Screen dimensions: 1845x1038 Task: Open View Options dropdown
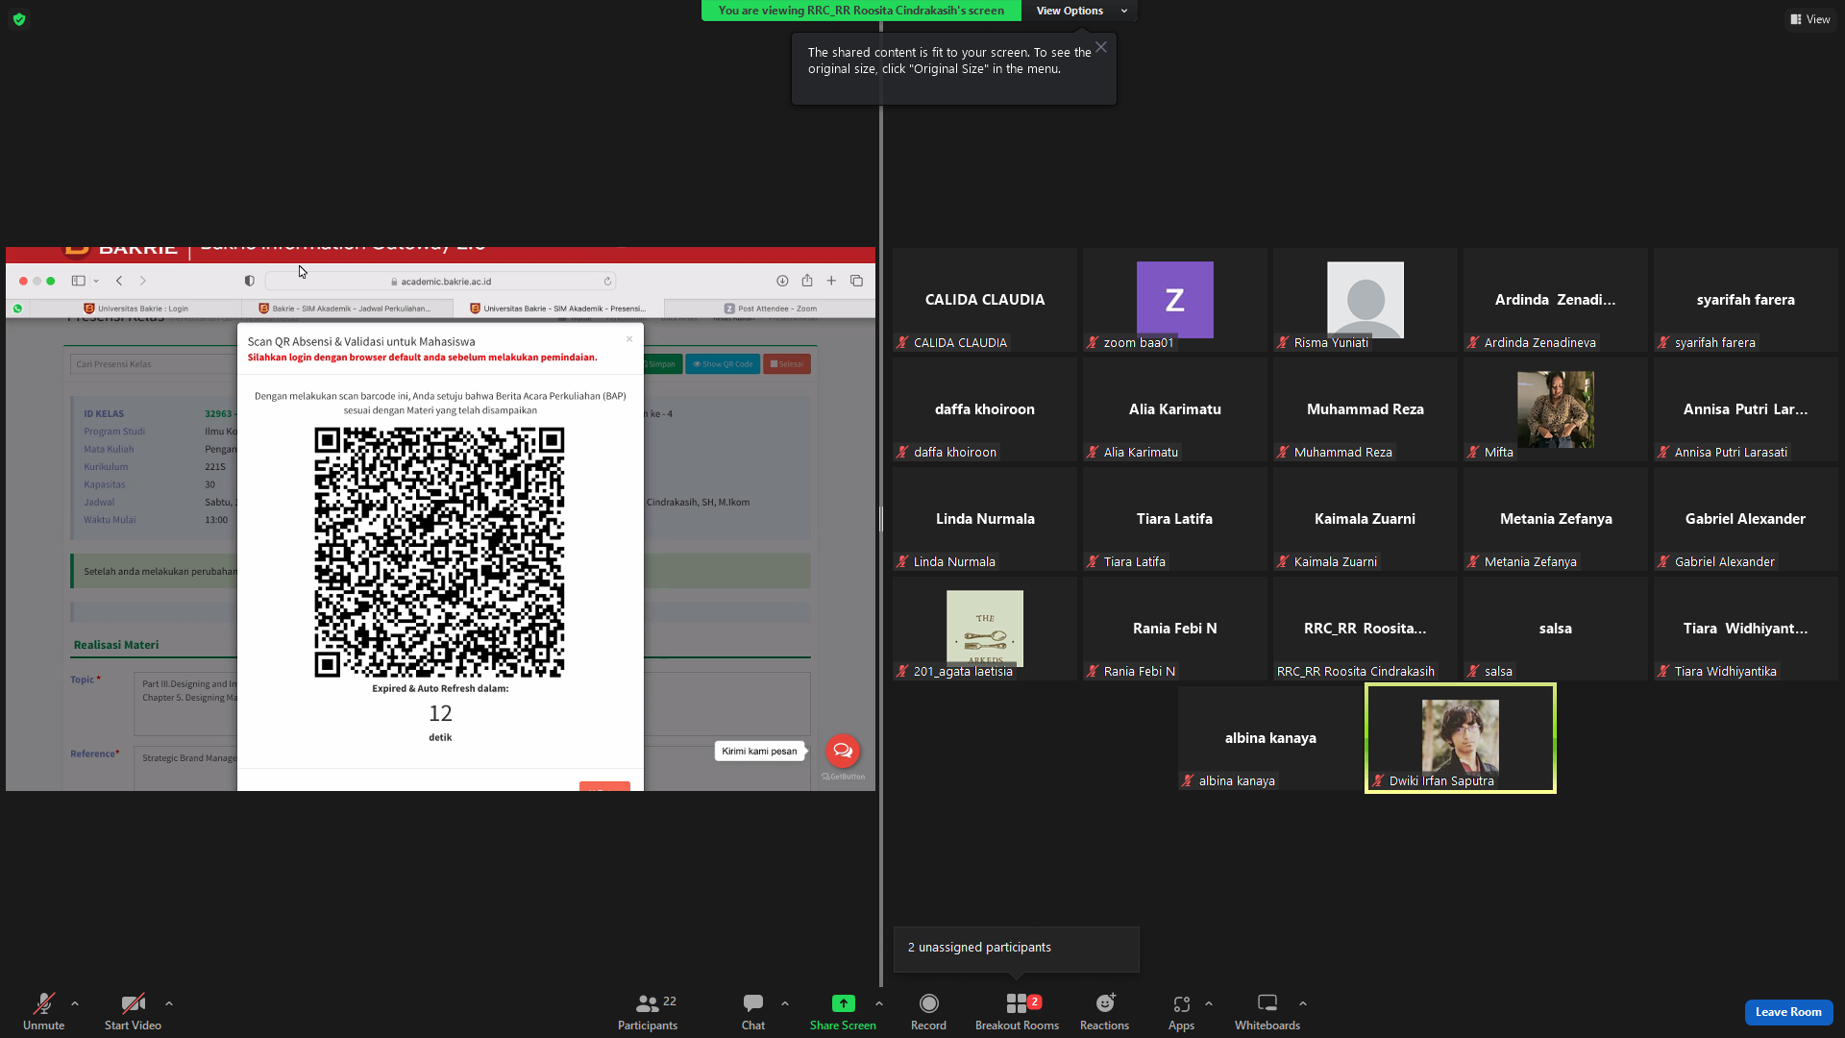[1080, 11]
